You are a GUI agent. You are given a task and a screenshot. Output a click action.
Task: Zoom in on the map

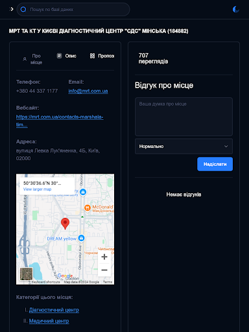tap(104, 257)
